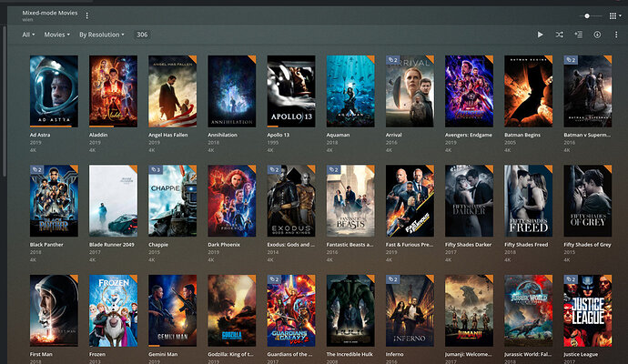The height and width of the screenshot is (364, 628).
Task: Click the version badge on Arrival poster
Action: [392, 60]
